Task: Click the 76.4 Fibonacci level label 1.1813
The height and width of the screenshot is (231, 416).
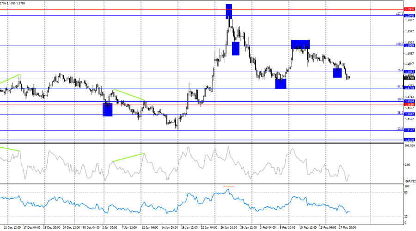Action: point(409,72)
